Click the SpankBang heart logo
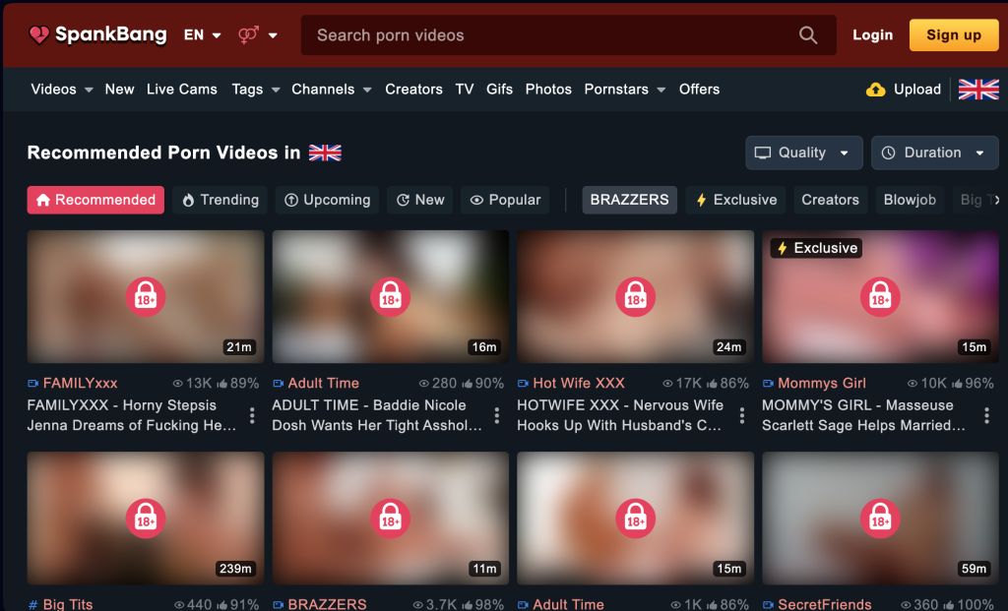Image resolution: width=1008 pixels, height=611 pixels. pos(38,34)
